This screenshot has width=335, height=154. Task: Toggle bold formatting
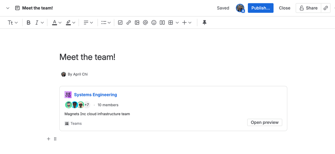pos(29,23)
